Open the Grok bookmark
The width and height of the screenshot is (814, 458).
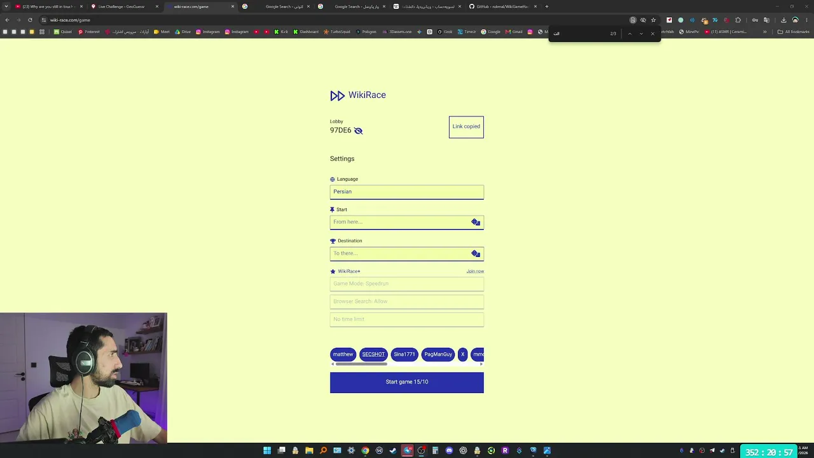coord(445,32)
